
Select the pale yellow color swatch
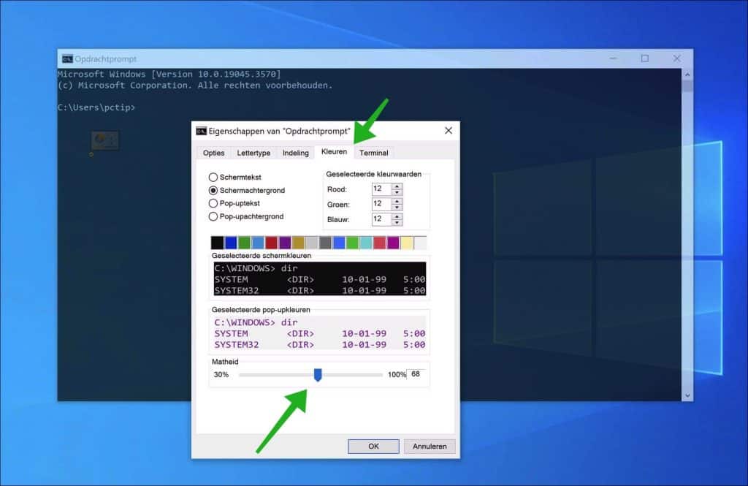tap(406, 243)
